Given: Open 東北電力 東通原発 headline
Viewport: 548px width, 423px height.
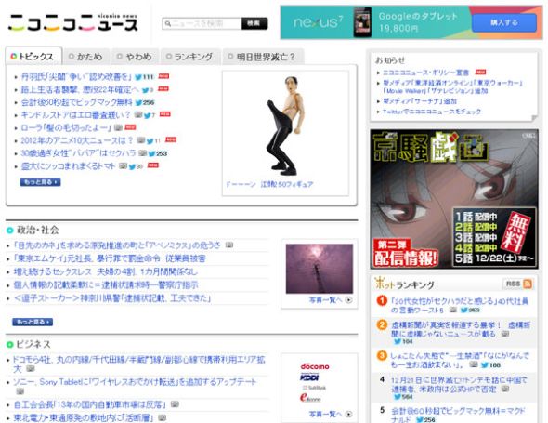Looking at the screenshot, I should click(84, 417).
